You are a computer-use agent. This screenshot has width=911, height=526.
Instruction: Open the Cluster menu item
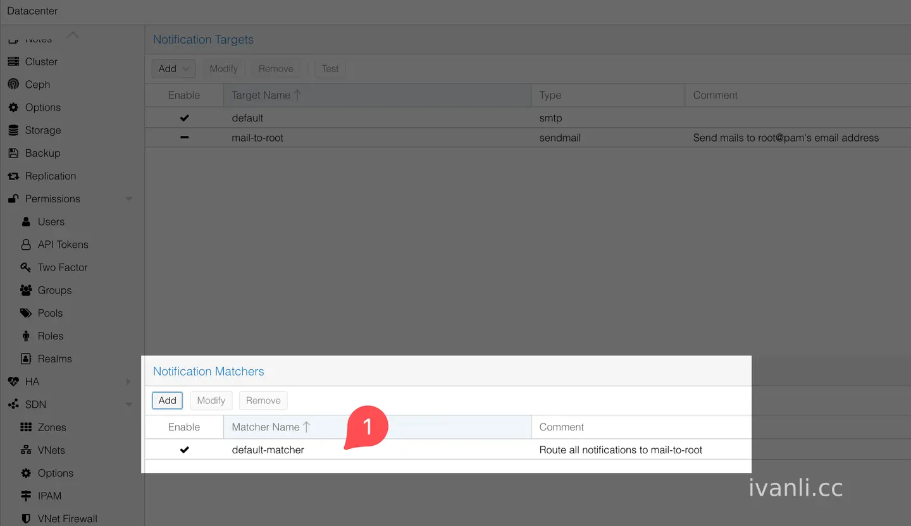[41, 62]
